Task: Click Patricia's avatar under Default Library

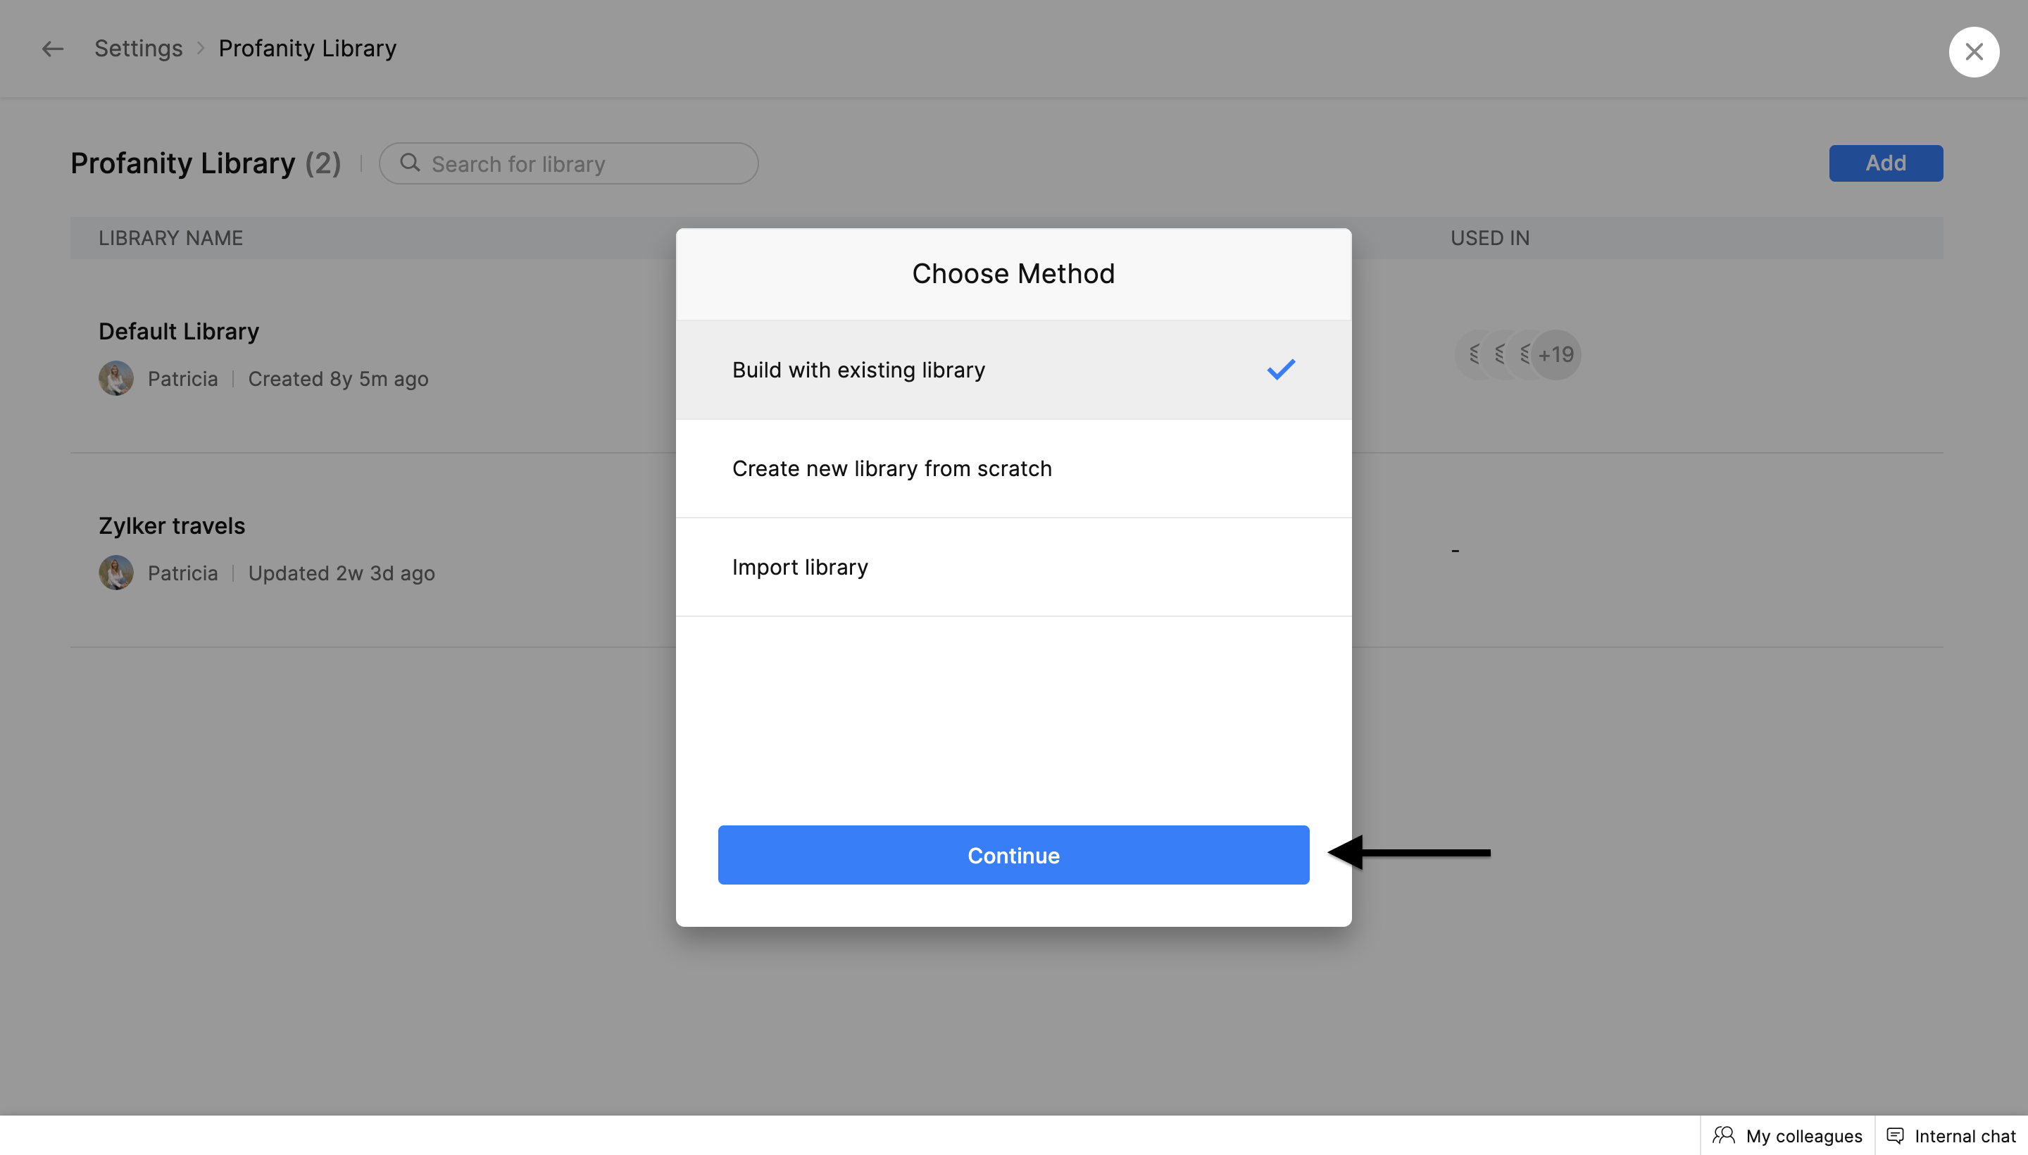Action: 115,378
